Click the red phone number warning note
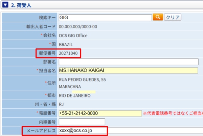This screenshot has height=136, width=203. coord(173,113)
